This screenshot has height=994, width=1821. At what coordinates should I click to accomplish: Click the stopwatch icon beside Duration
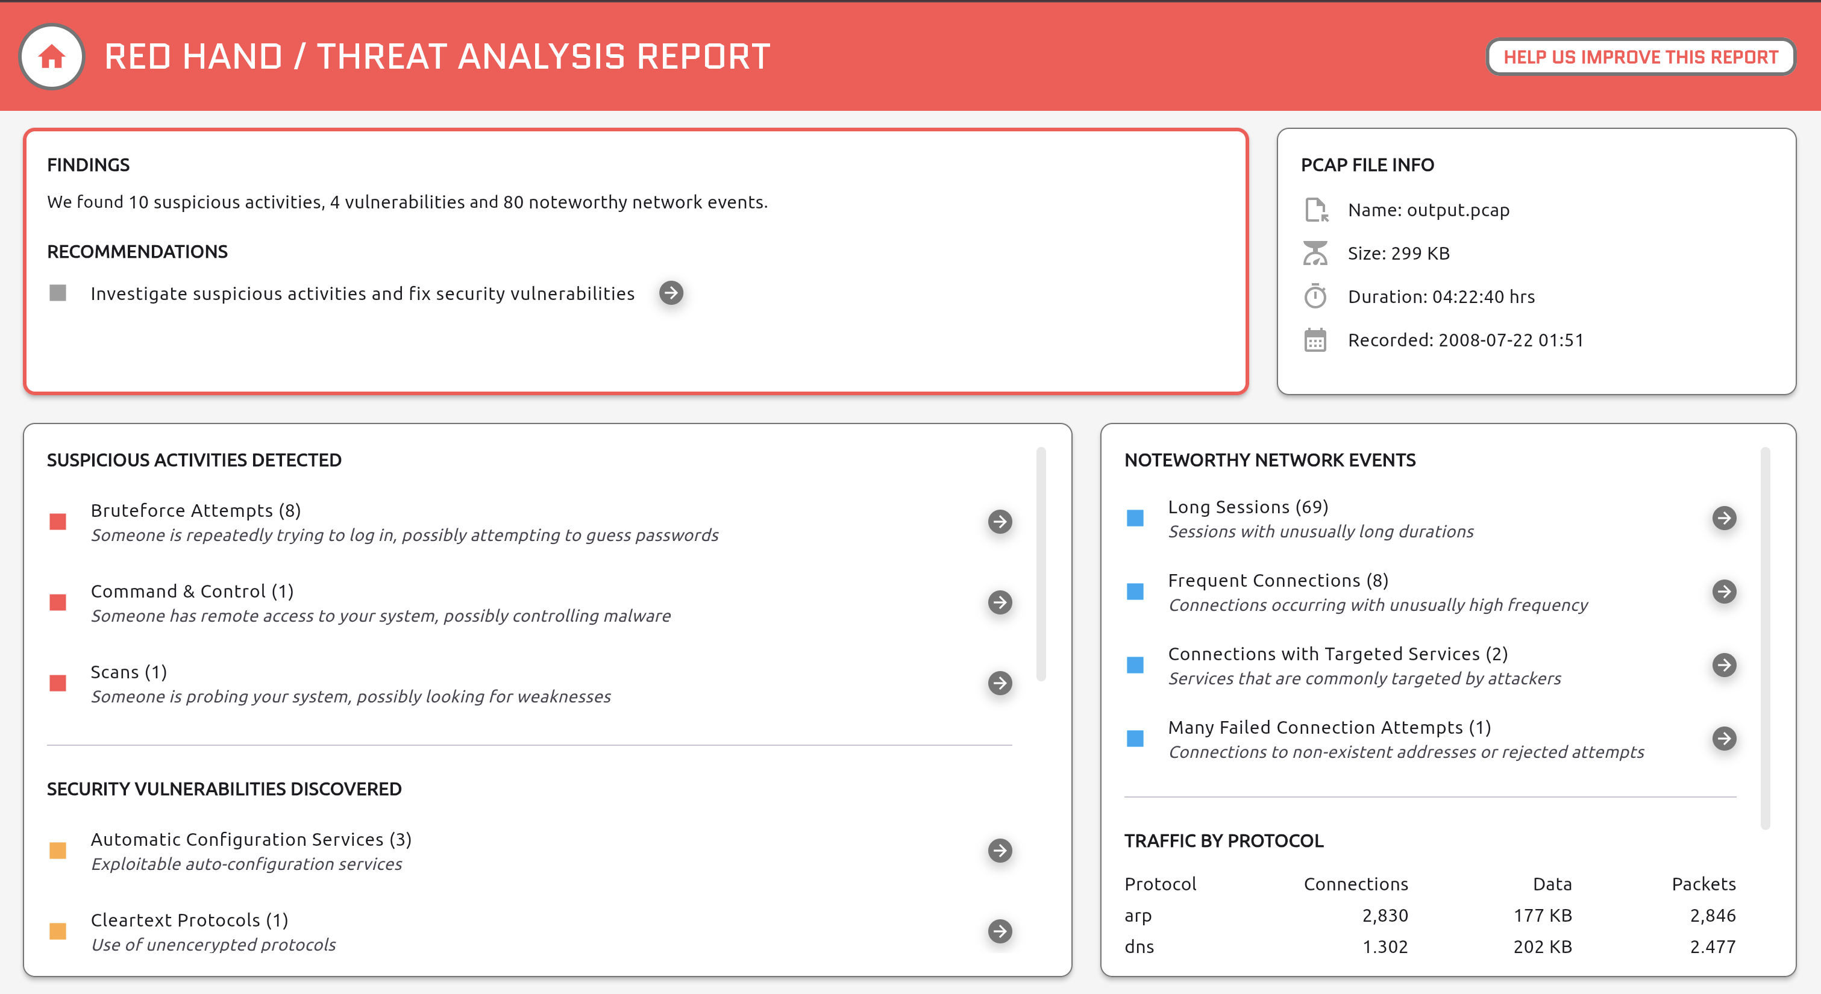point(1315,296)
